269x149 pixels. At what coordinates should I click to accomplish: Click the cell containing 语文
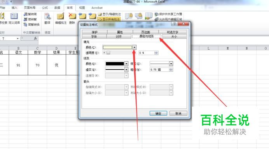coord(18,52)
